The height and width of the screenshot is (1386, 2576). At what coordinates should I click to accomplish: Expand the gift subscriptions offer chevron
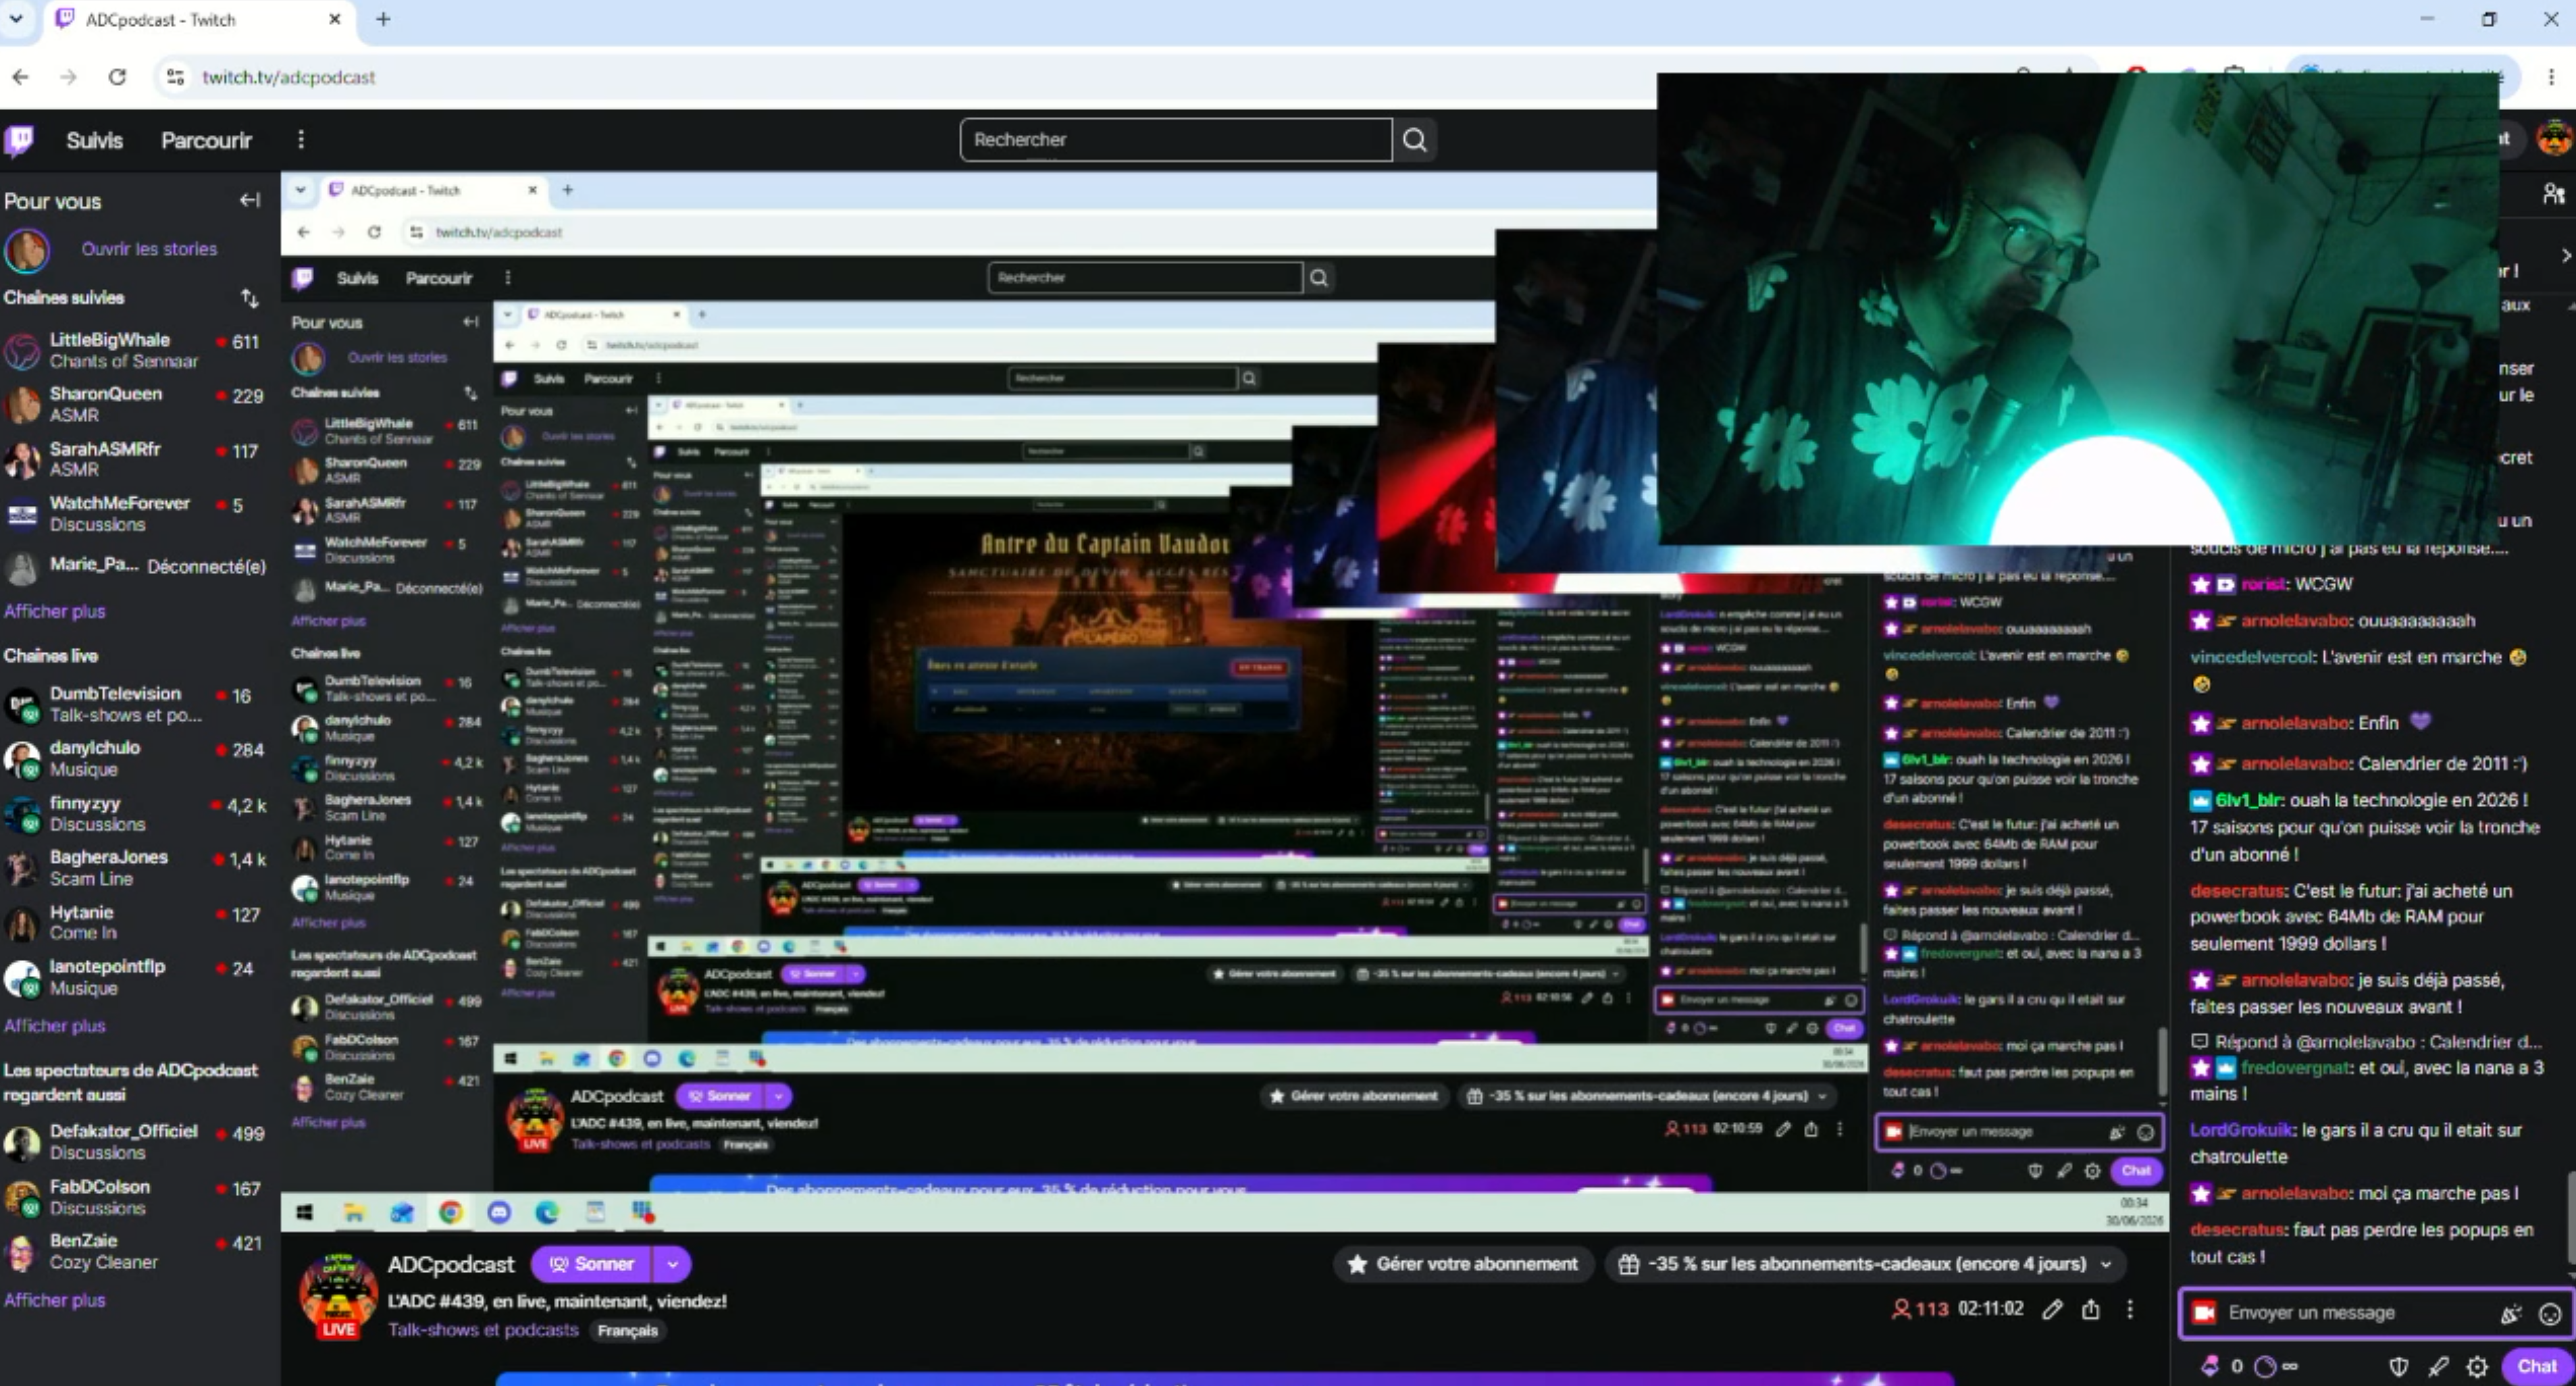coord(2106,1264)
